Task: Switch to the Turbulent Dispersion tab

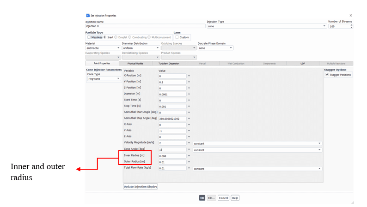Action: tap(169, 63)
